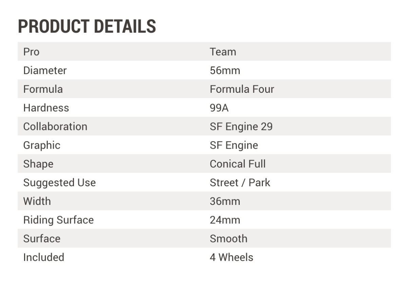Click the Conical Full shape value
407x300 pixels.
[237, 164]
